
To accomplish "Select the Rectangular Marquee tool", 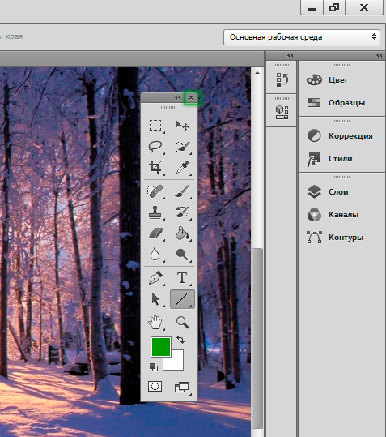I will pos(155,126).
